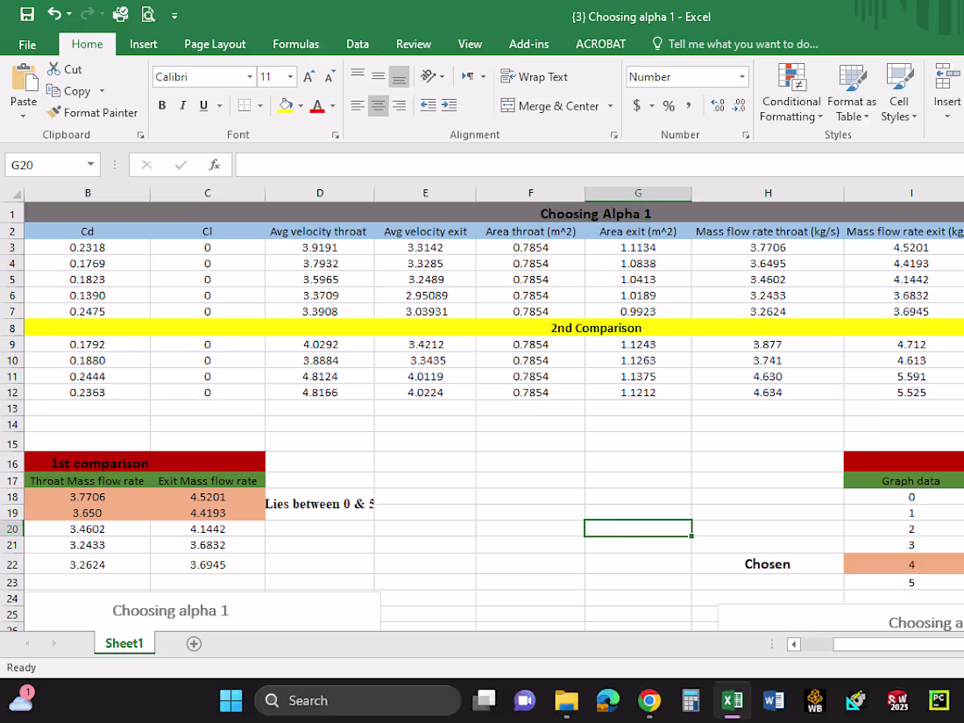Click the Increase Indent icon
Screen dimensions: 964x723
(x=449, y=106)
